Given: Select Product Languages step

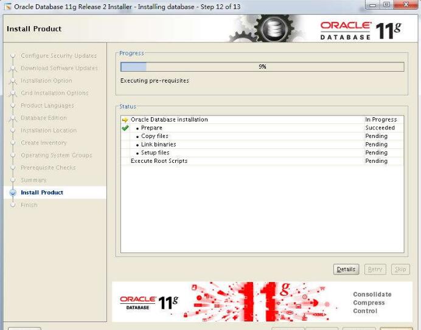Looking at the screenshot, I should pos(47,105).
